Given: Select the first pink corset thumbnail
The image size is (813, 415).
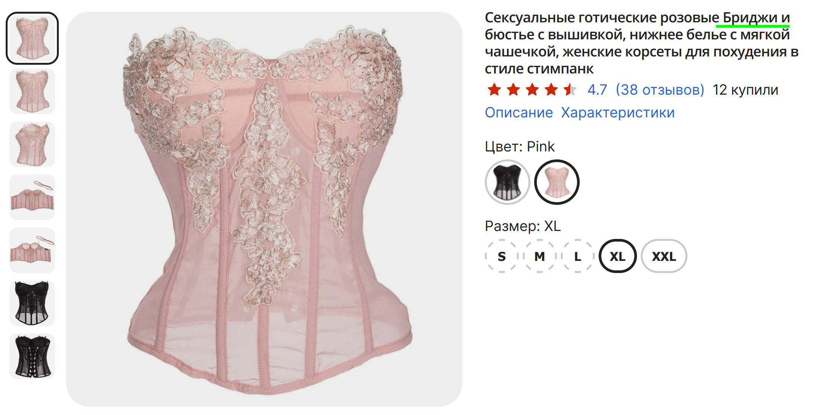Looking at the screenshot, I should (32, 38).
